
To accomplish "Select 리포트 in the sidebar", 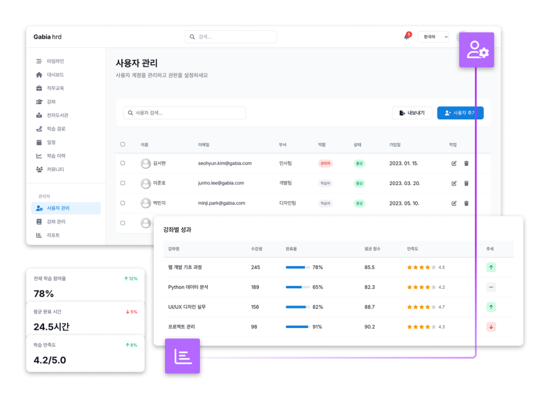I will pos(53,235).
